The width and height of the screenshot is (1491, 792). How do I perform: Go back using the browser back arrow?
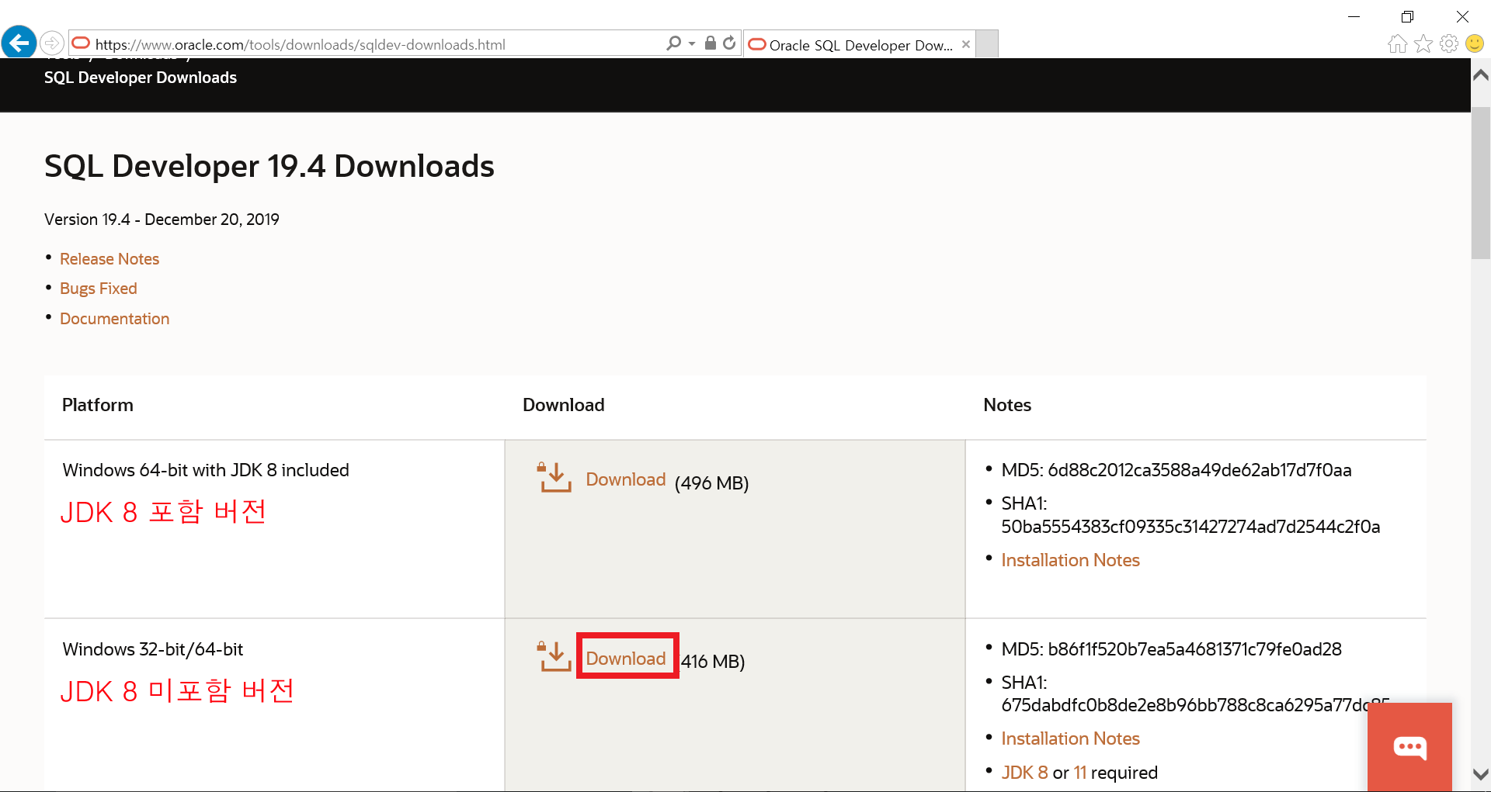tap(19, 42)
